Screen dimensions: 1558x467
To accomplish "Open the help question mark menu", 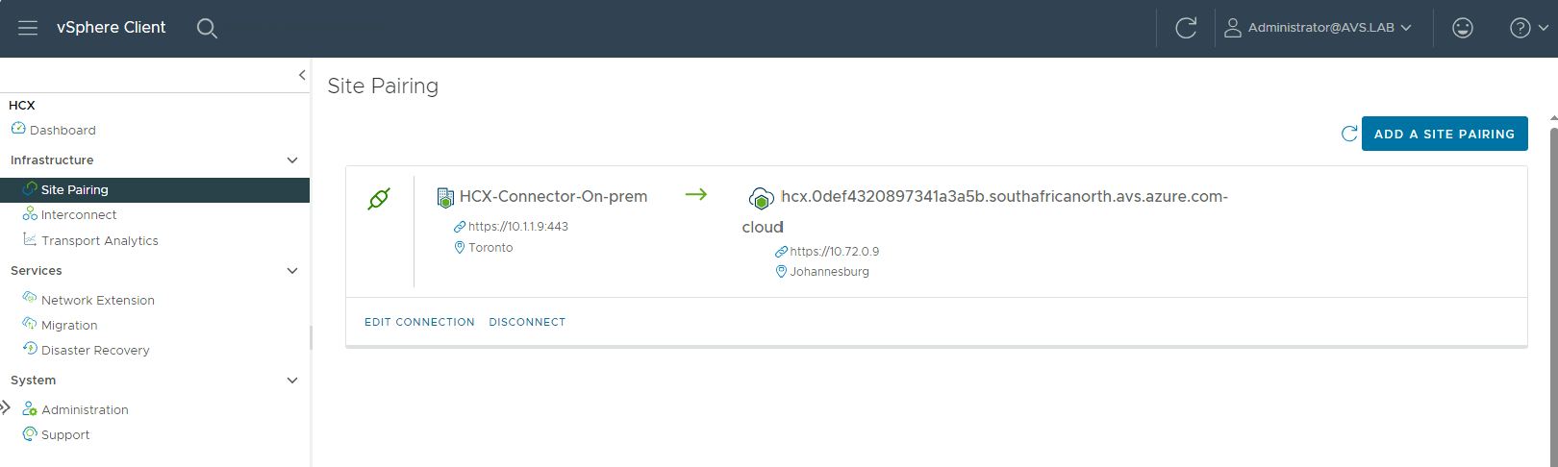I will (x=1528, y=28).
